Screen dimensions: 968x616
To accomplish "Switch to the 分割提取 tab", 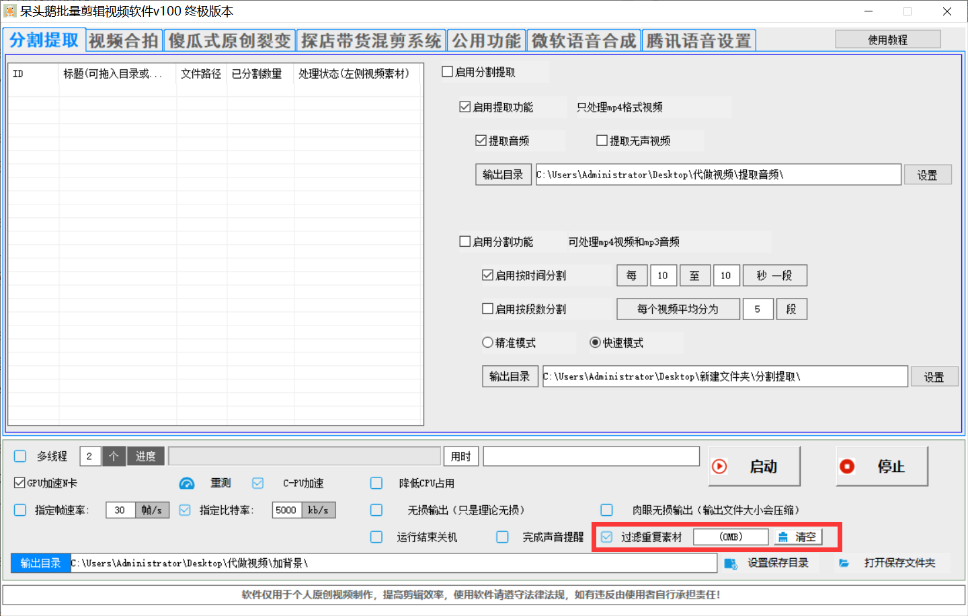I will pyautogui.click(x=44, y=40).
